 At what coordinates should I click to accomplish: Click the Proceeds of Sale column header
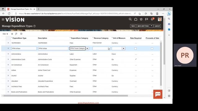152,38
